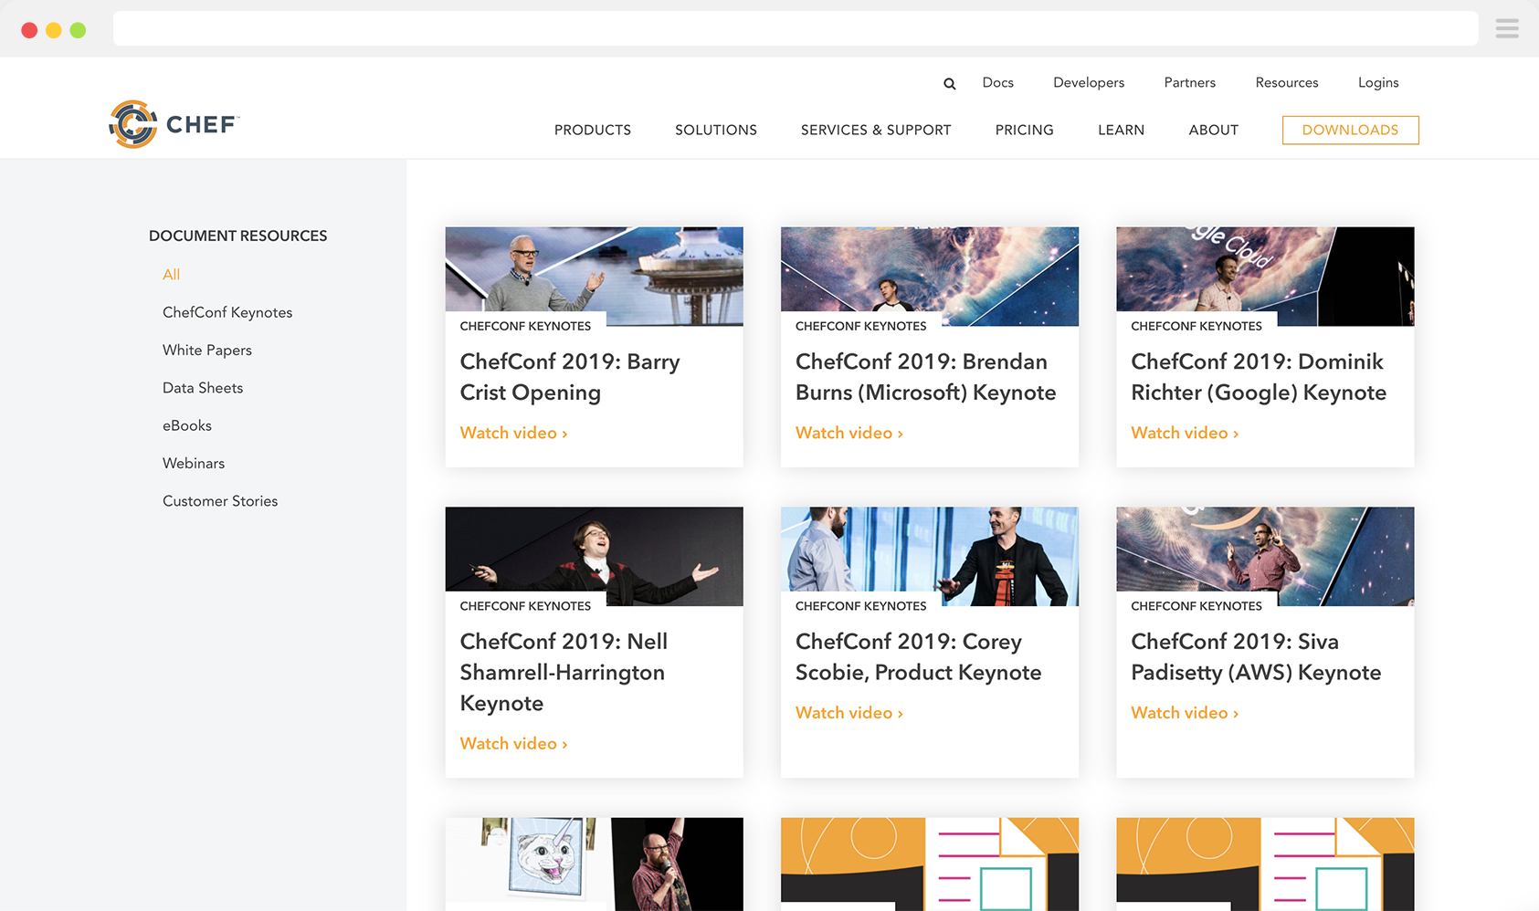Filter by Webinars
Image resolution: width=1539 pixels, height=911 pixels.
[194, 463]
